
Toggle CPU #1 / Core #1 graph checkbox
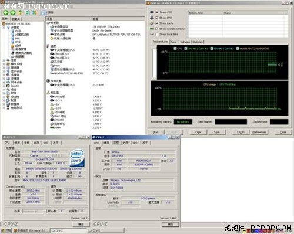(x=186, y=48)
